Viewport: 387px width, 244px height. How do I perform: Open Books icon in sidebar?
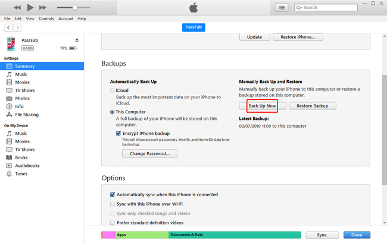[9, 157]
